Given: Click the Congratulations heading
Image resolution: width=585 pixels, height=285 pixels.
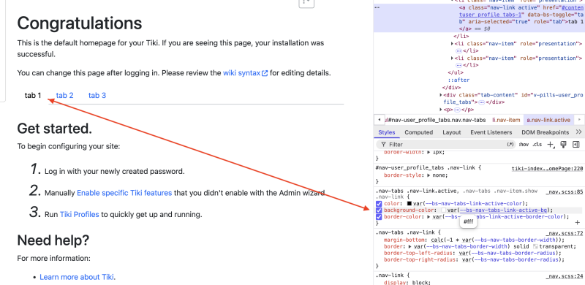Looking at the screenshot, I should tap(80, 23).
